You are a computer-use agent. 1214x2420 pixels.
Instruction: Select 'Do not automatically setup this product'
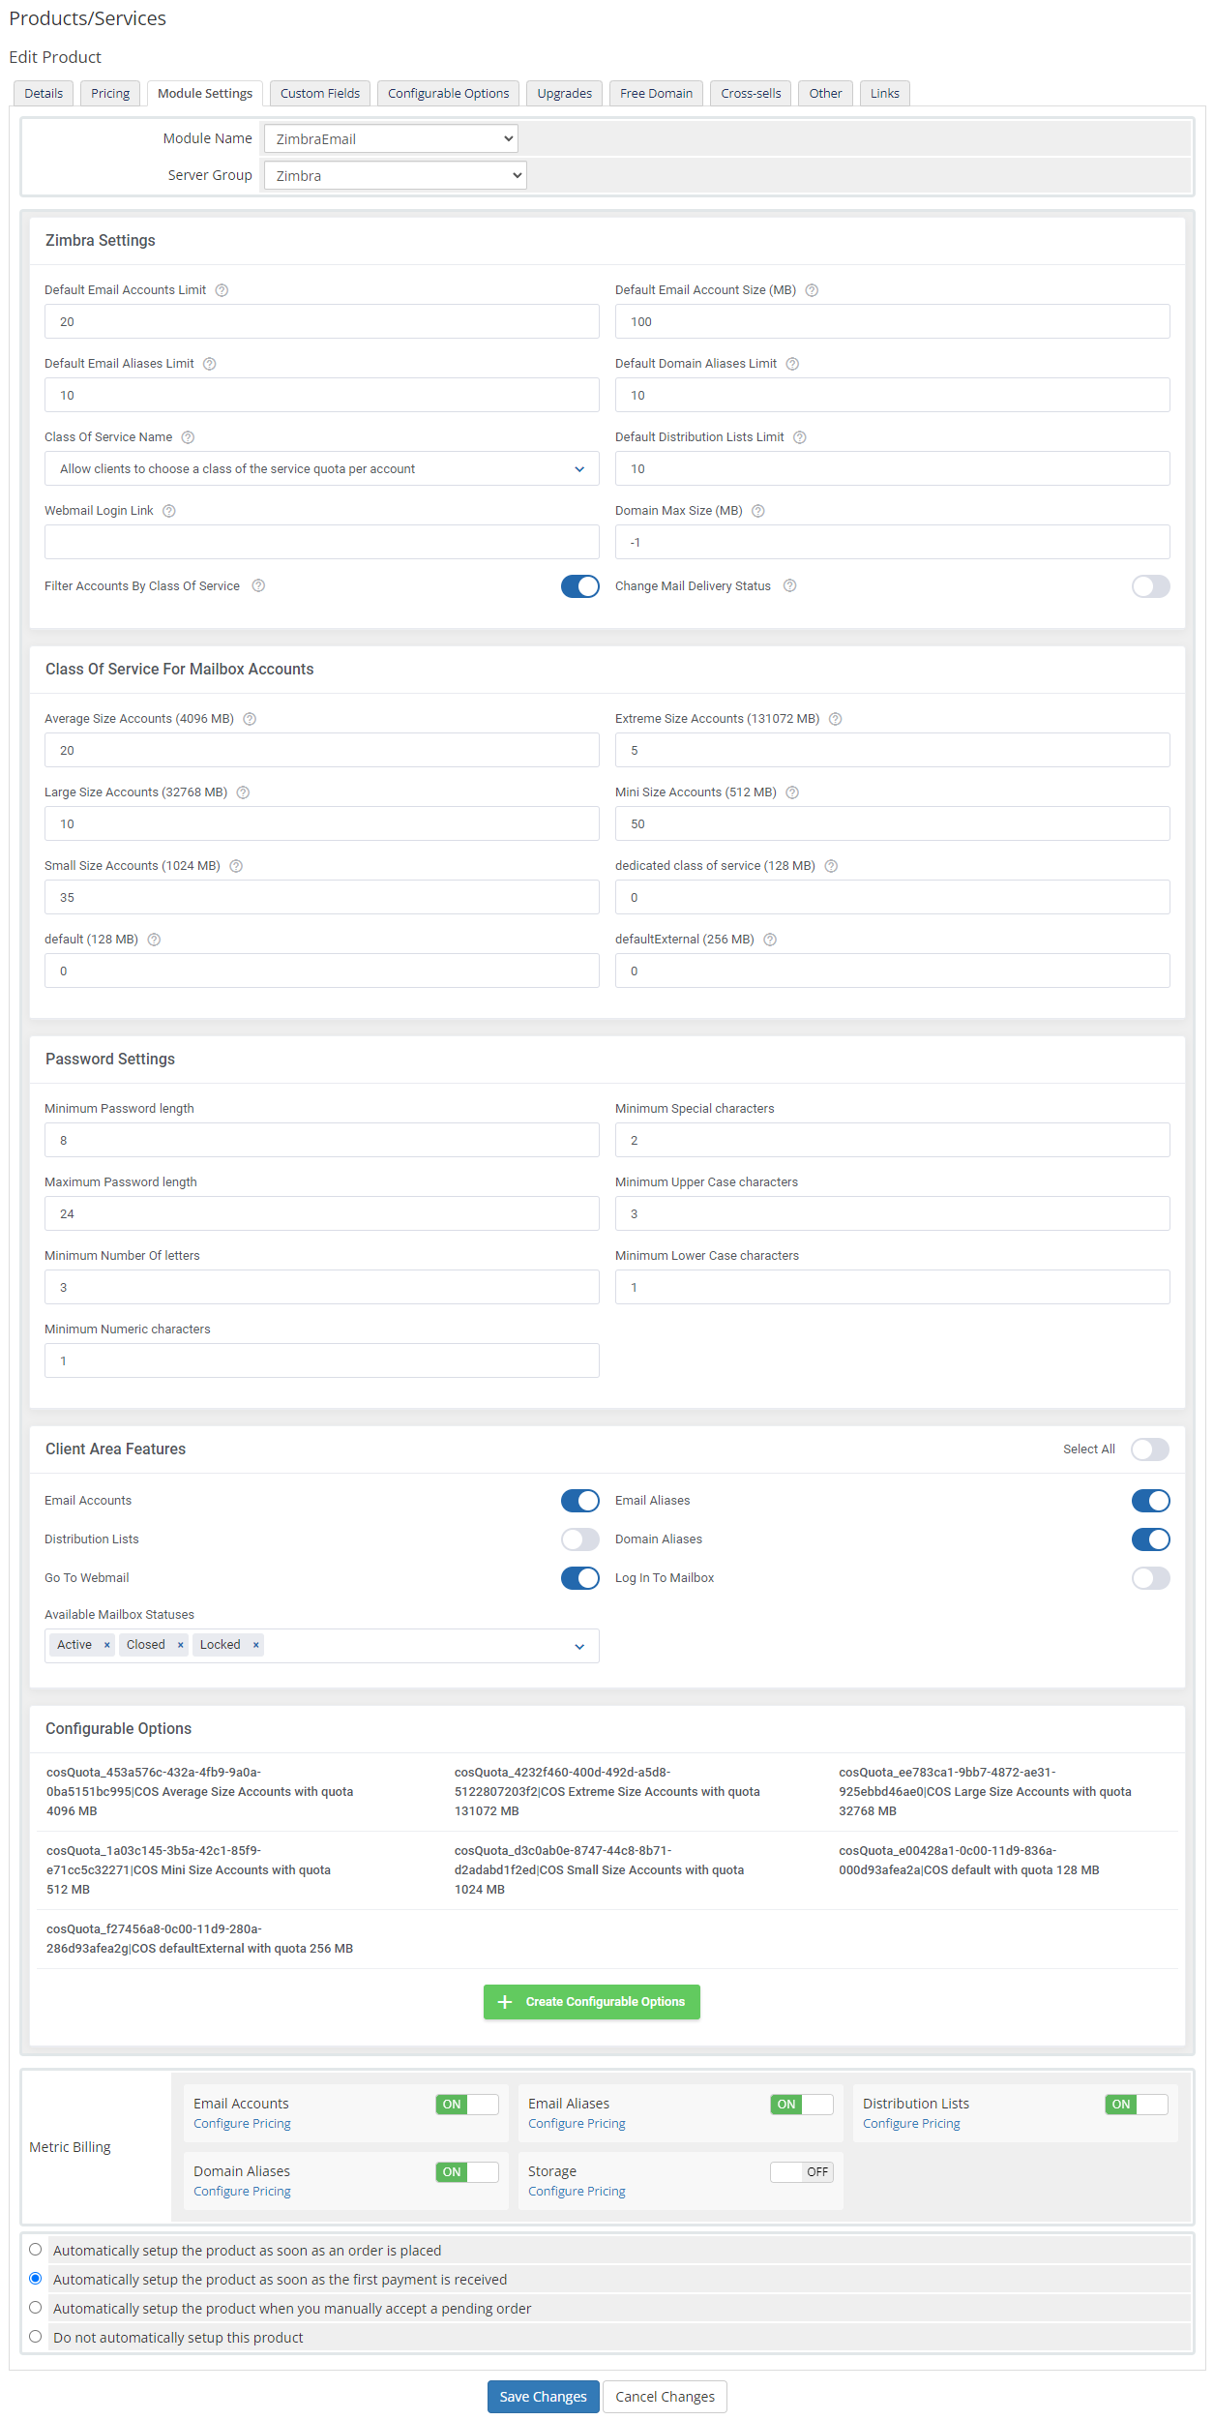tap(36, 2337)
